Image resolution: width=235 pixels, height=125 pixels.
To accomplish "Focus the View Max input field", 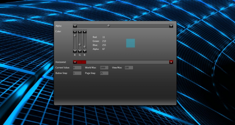I will coord(129,68).
